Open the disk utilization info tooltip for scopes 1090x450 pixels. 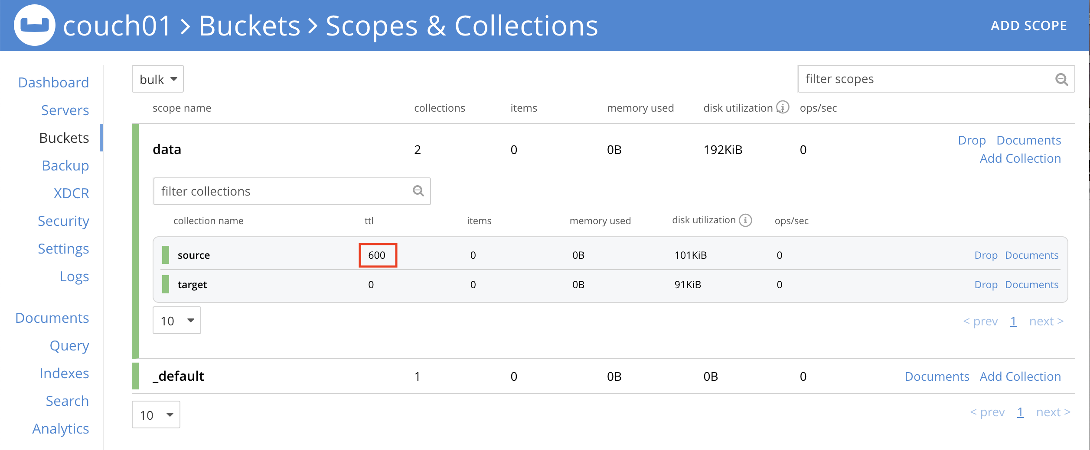(783, 107)
